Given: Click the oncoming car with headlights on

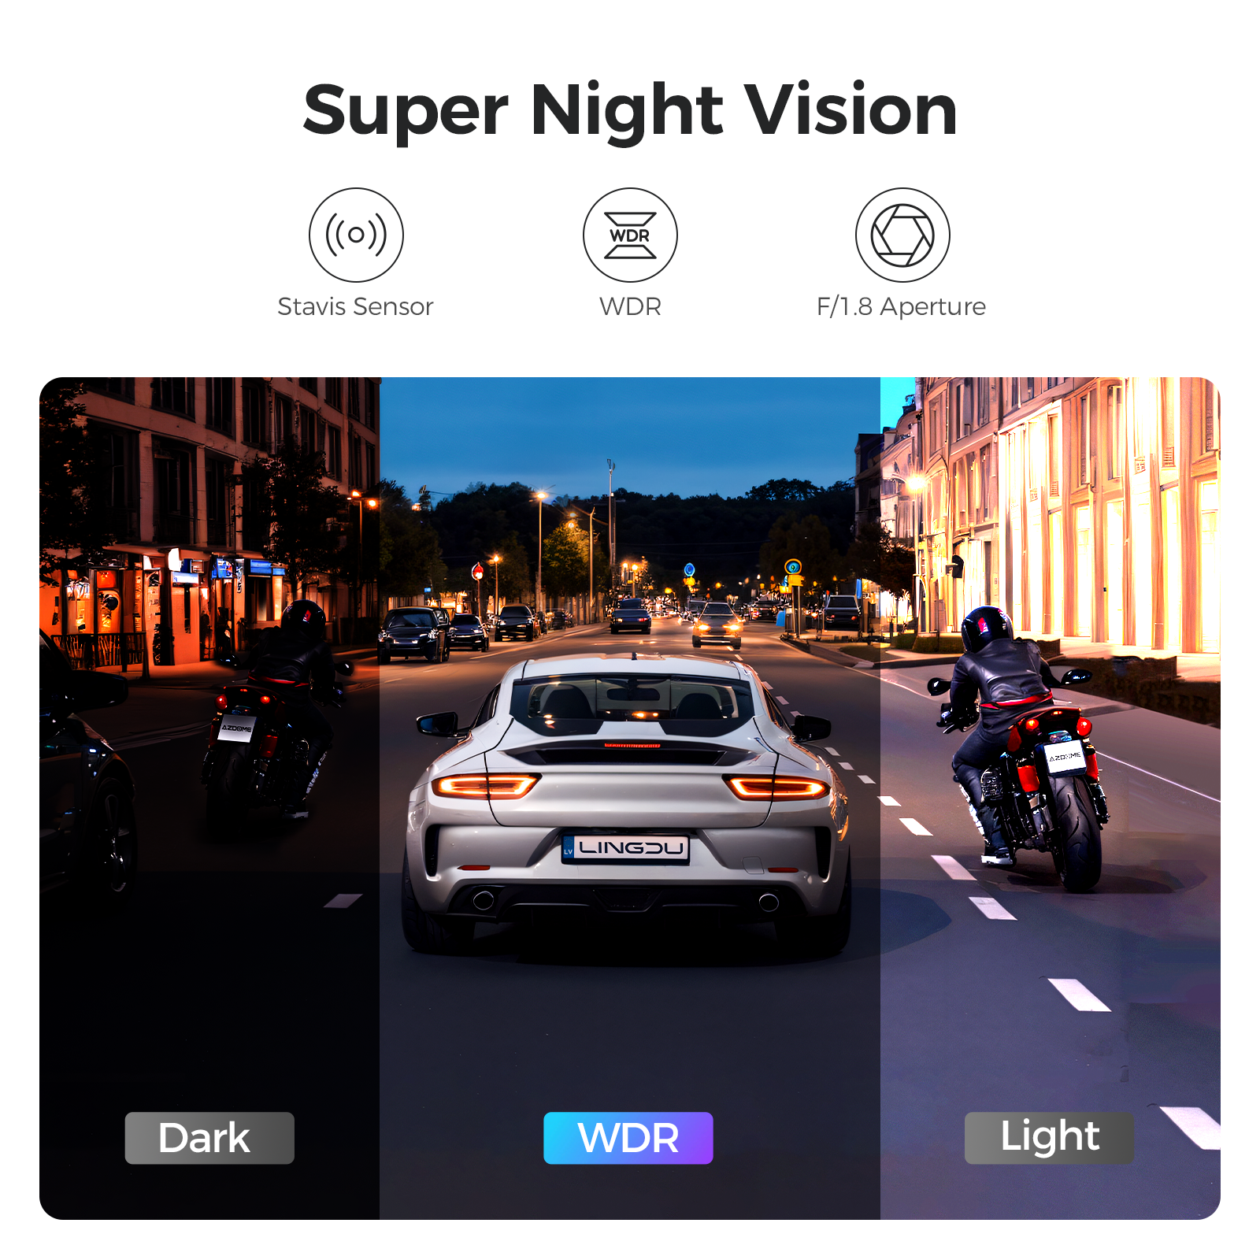Looking at the screenshot, I should 717,625.
